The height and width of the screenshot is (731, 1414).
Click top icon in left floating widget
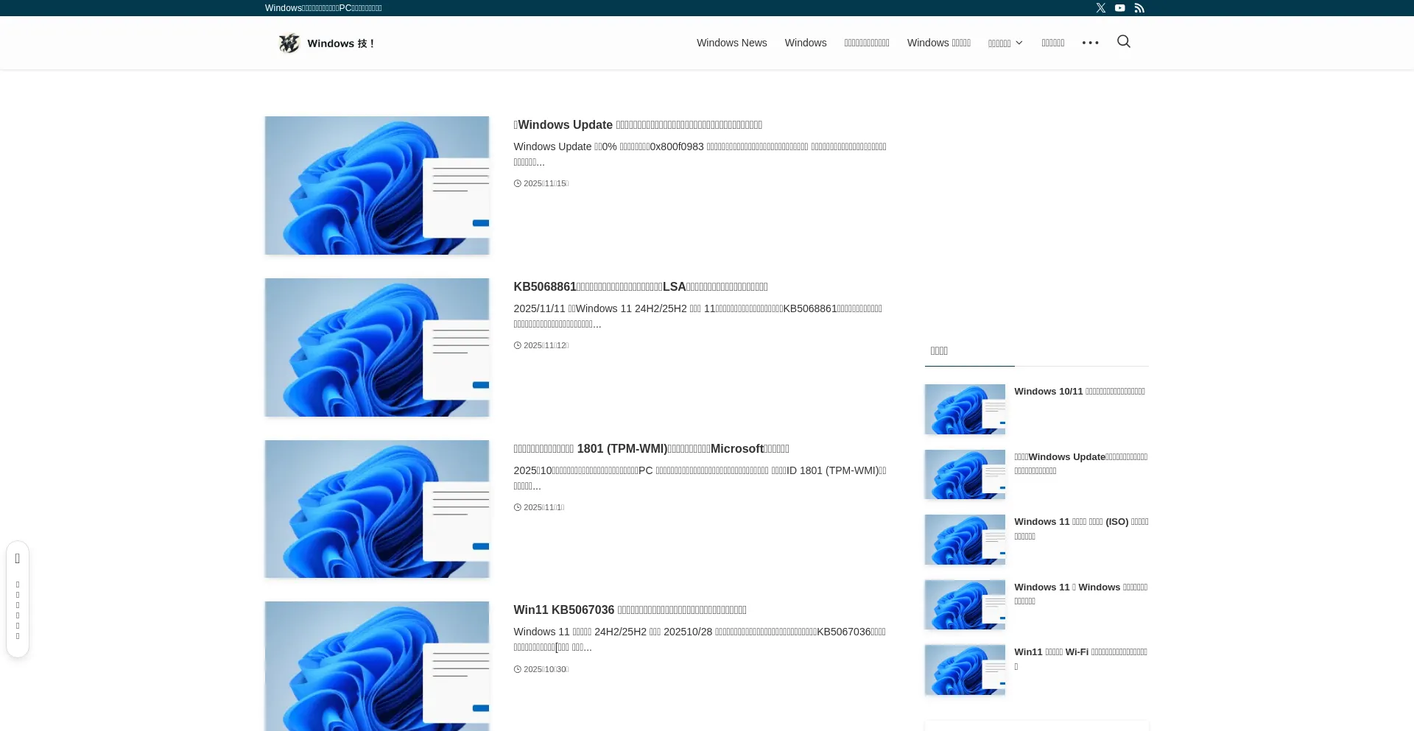click(18, 559)
